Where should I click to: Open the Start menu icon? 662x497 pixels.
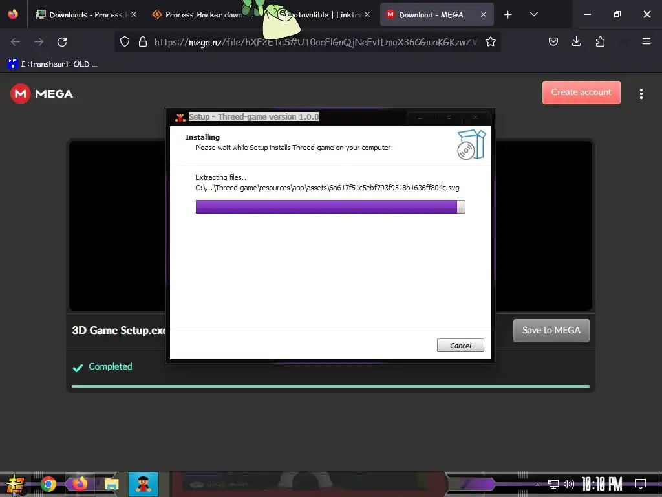(16, 484)
